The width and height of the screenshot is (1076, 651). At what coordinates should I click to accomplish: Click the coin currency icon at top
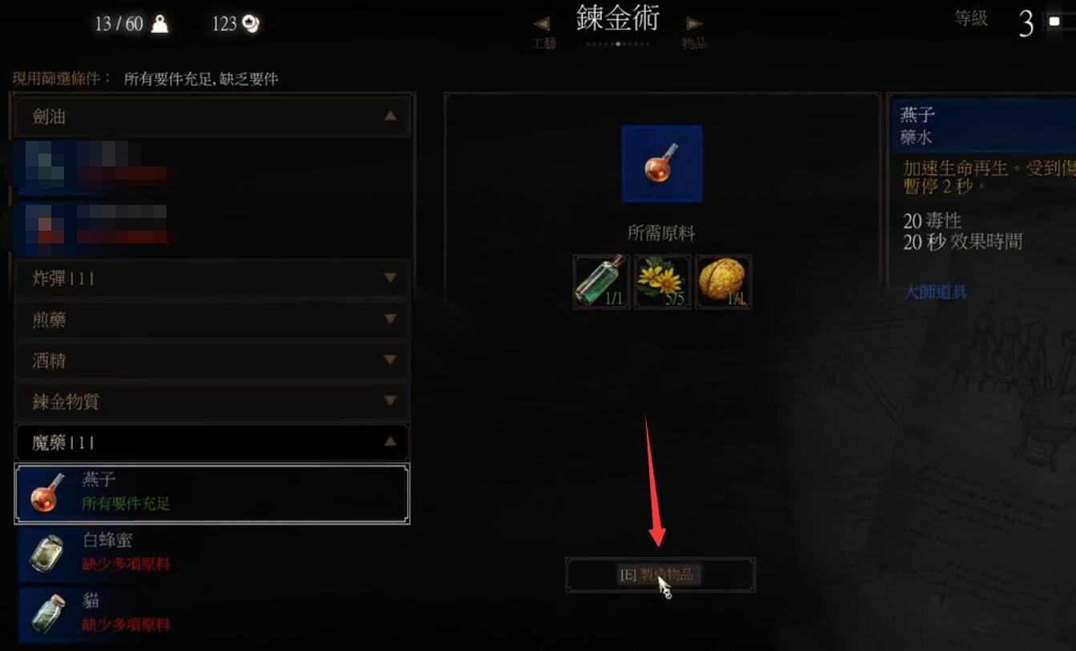(251, 24)
